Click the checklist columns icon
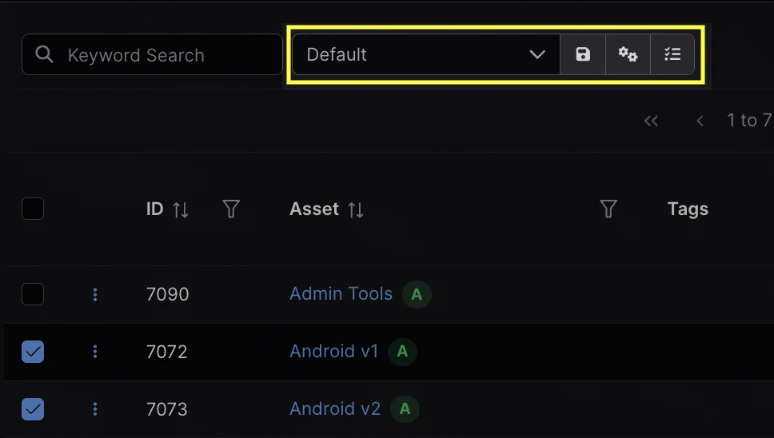 [x=672, y=54]
